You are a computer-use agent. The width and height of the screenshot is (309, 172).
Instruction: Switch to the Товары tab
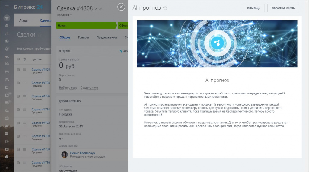[83, 37]
